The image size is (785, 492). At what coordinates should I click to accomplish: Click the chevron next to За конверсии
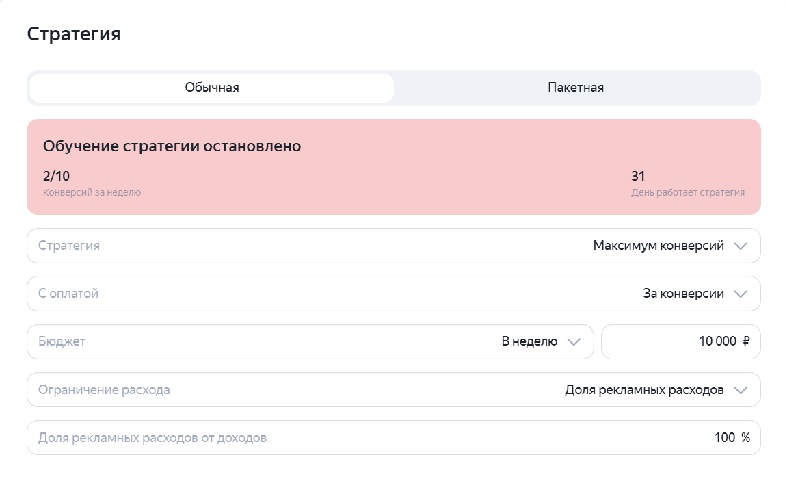coord(741,294)
